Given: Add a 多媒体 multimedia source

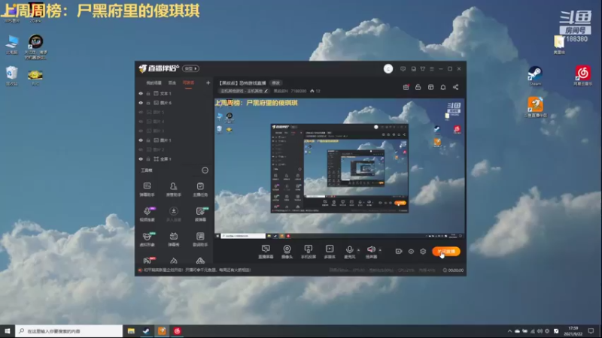Looking at the screenshot, I should coord(330,252).
